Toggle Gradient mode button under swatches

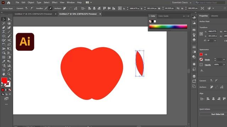coord(6,90)
